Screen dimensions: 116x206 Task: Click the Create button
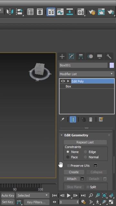pyautogui.click(x=74, y=172)
